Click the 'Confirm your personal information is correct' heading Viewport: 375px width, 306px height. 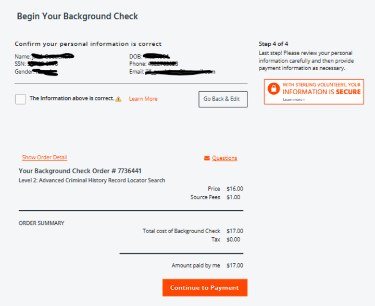point(88,44)
